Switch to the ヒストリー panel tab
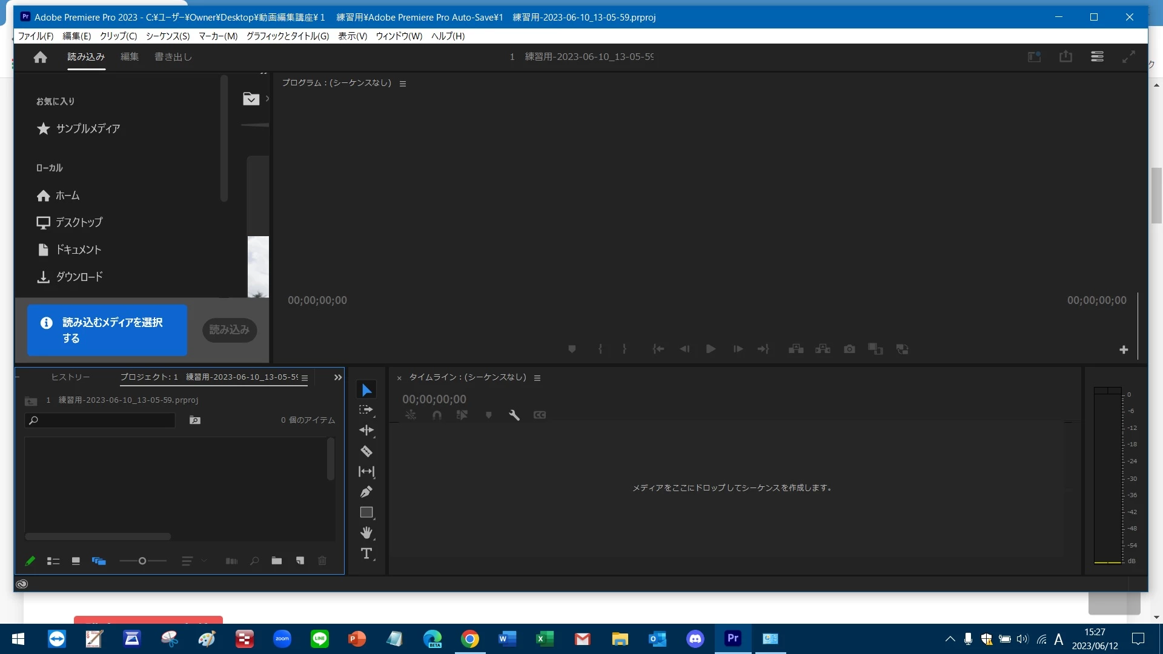This screenshot has height=654, width=1163. pyautogui.click(x=70, y=377)
